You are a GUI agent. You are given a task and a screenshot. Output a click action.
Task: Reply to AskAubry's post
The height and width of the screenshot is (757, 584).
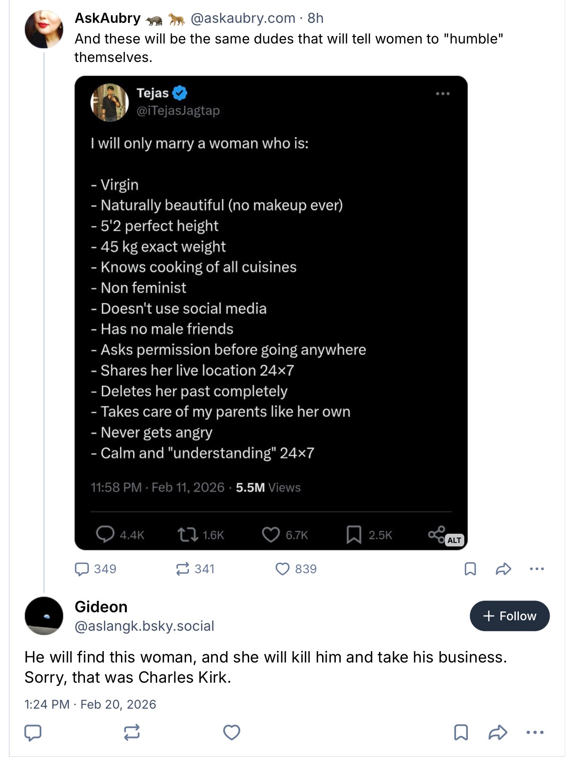click(82, 569)
